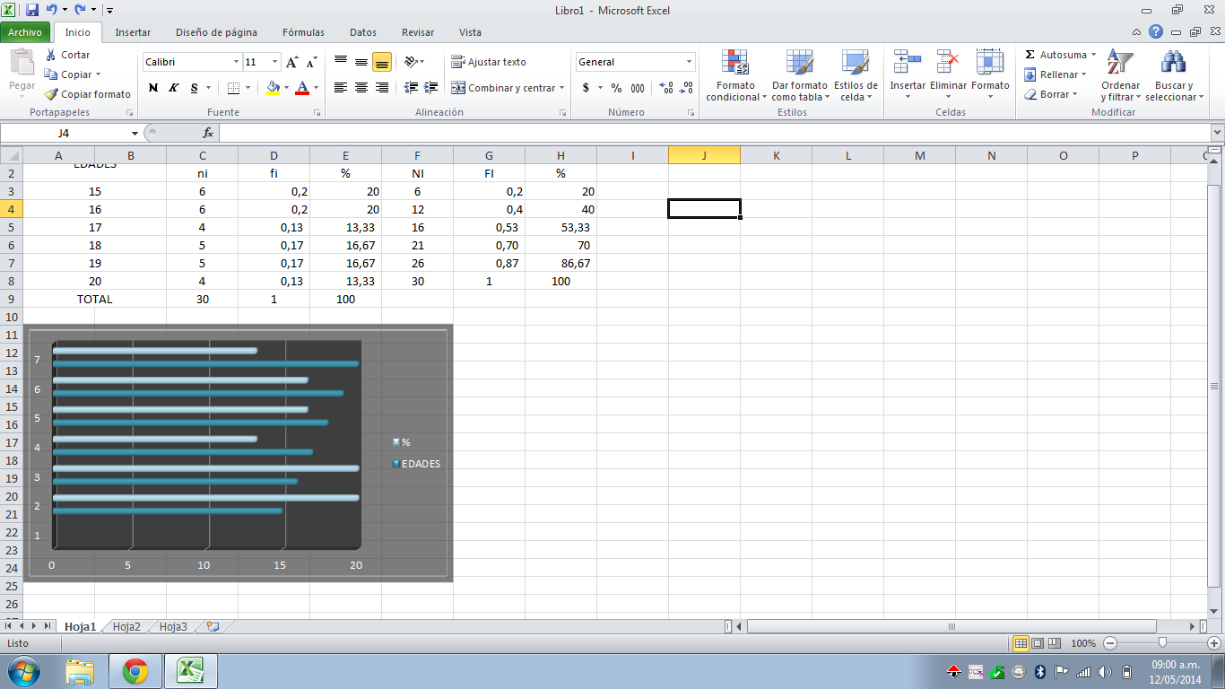Launch Excel from the Windows taskbar
Viewport: 1225px width, 689px height.
[x=190, y=670]
